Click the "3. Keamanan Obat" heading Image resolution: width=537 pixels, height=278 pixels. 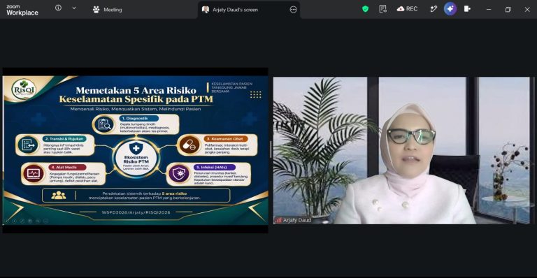(226, 139)
